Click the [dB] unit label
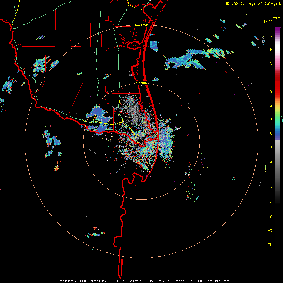Screen dimensions: 283x283 [269, 22]
